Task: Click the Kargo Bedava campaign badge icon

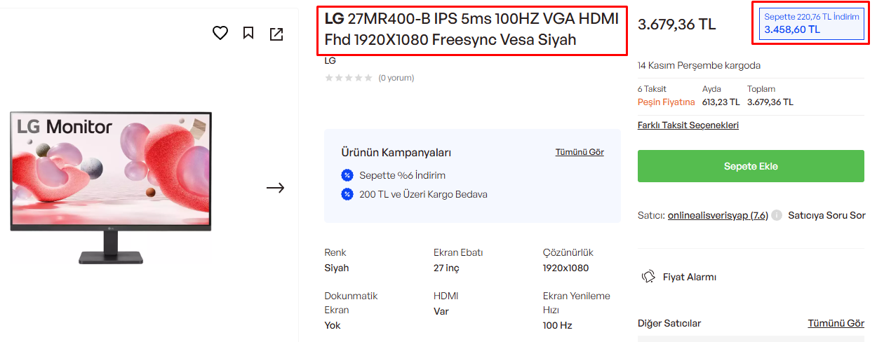Action: coord(347,194)
